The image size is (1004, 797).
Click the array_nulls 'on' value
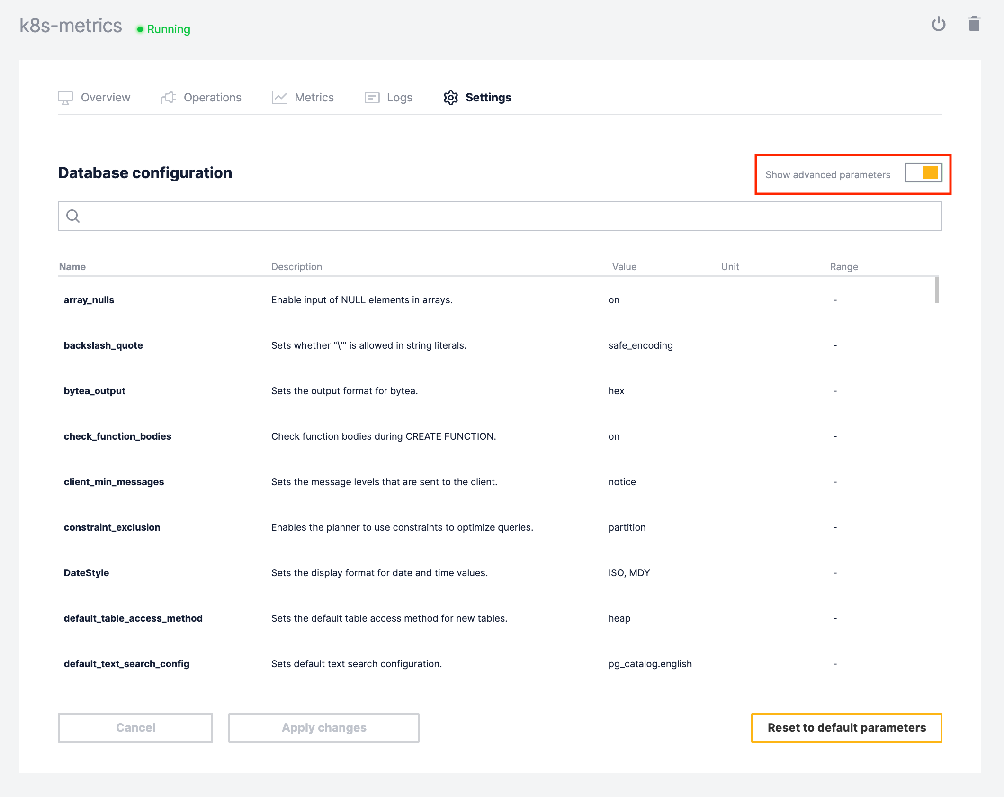coord(614,300)
